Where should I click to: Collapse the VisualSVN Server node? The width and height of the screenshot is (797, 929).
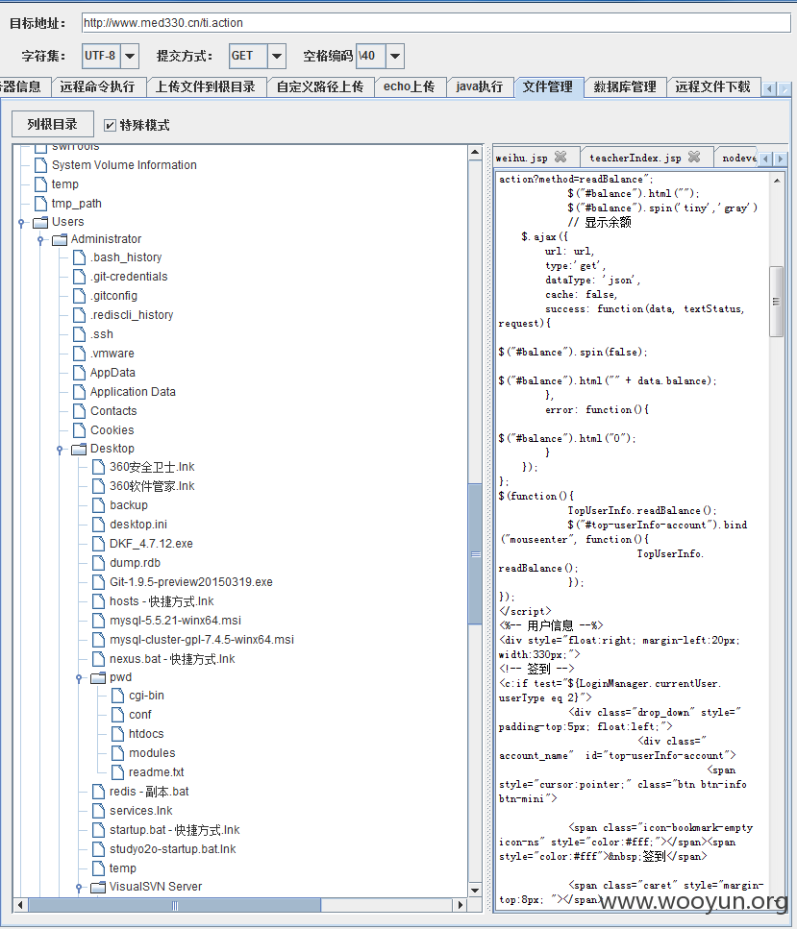pyautogui.click(x=79, y=888)
